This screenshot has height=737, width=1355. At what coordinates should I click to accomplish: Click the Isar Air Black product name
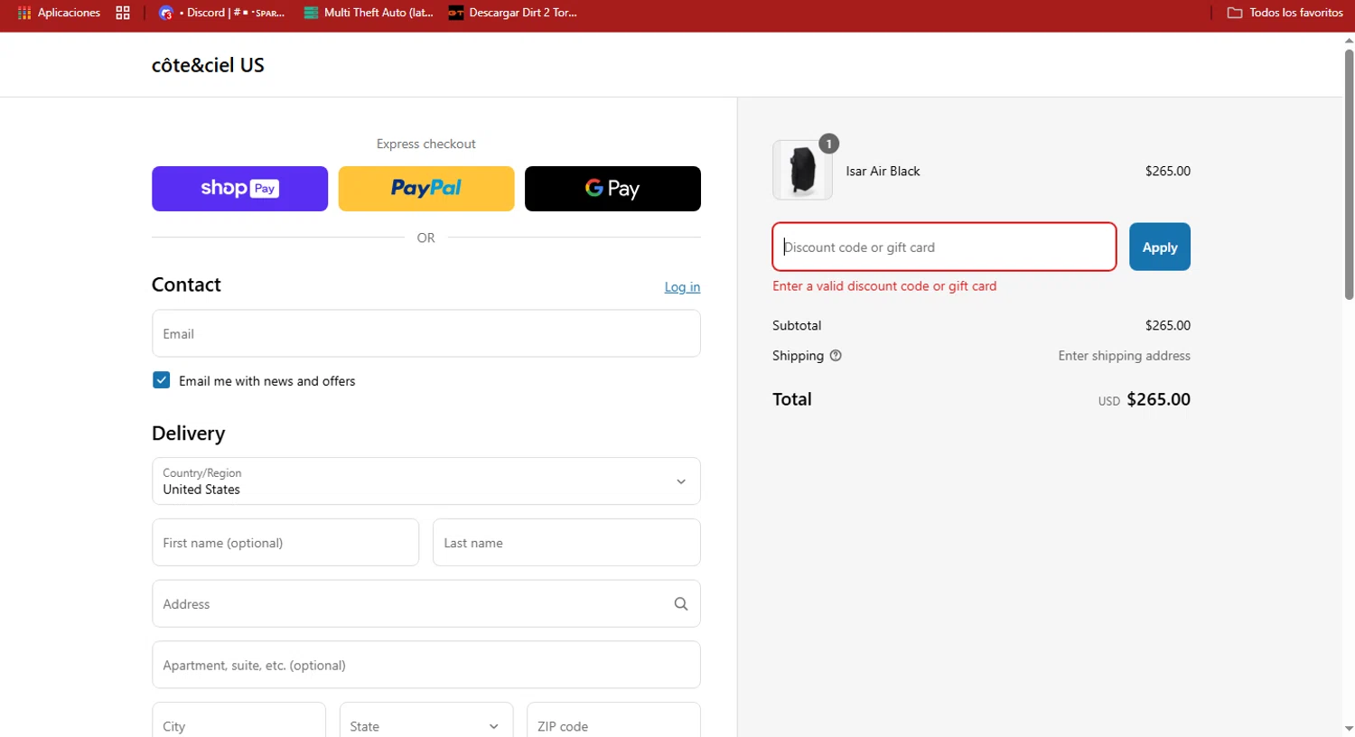click(883, 171)
